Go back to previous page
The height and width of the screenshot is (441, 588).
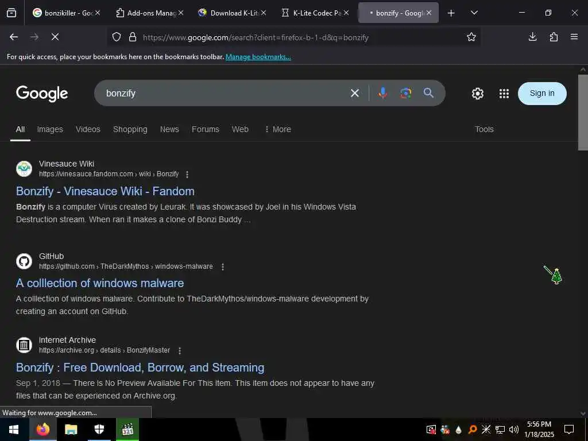[x=14, y=37]
